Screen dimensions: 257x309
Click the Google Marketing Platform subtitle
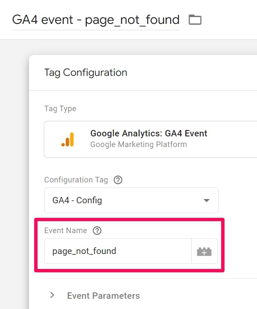click(138, 144)
